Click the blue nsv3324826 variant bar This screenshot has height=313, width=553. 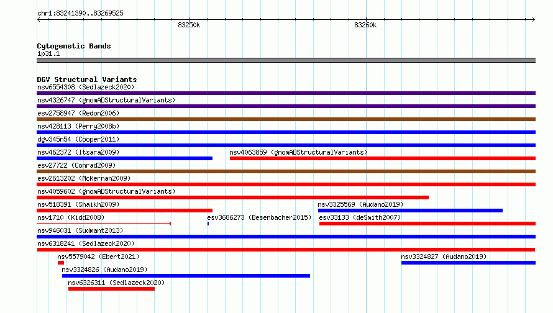186,276
